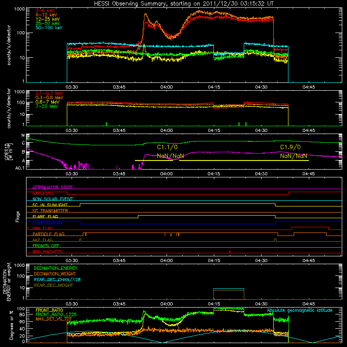Click the Flags vertical axis label

click(17, 216)
